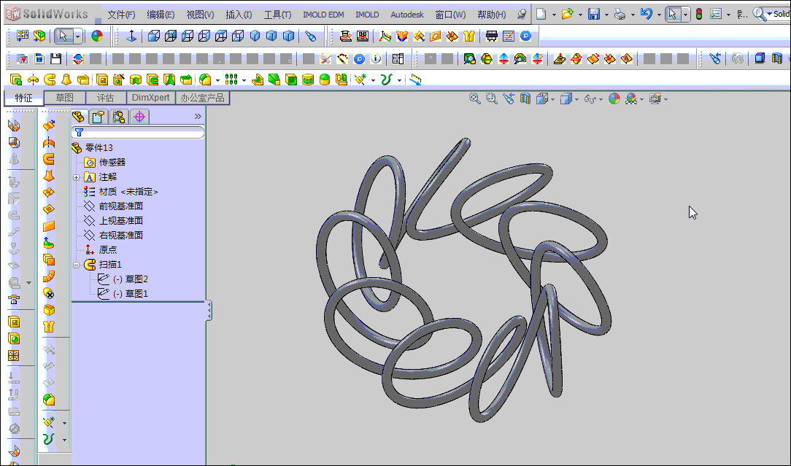791x466 pixels.
Task: Click the Lofted Boss bell icon in the features toolbar
Action: (x=66, y=79)
